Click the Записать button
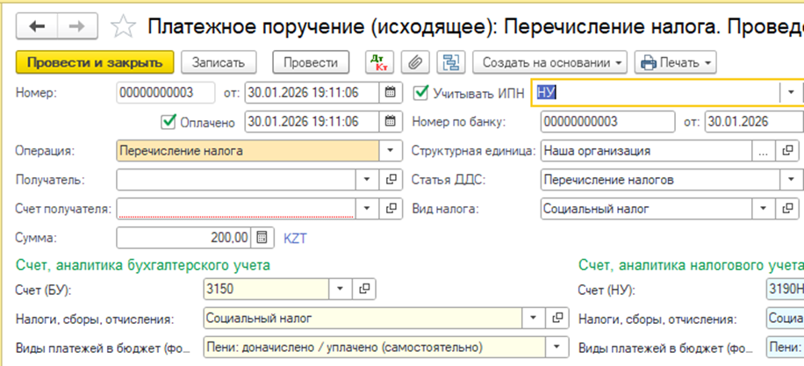 [x=219, y=63]
